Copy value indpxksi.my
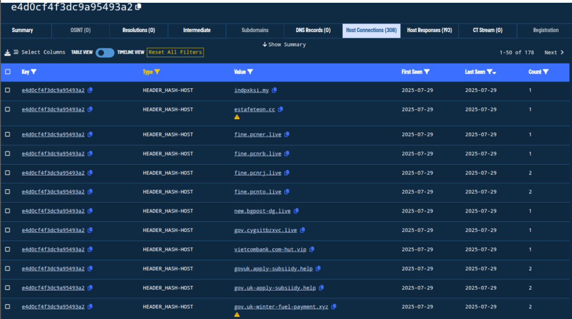 (x=274, y=90)
